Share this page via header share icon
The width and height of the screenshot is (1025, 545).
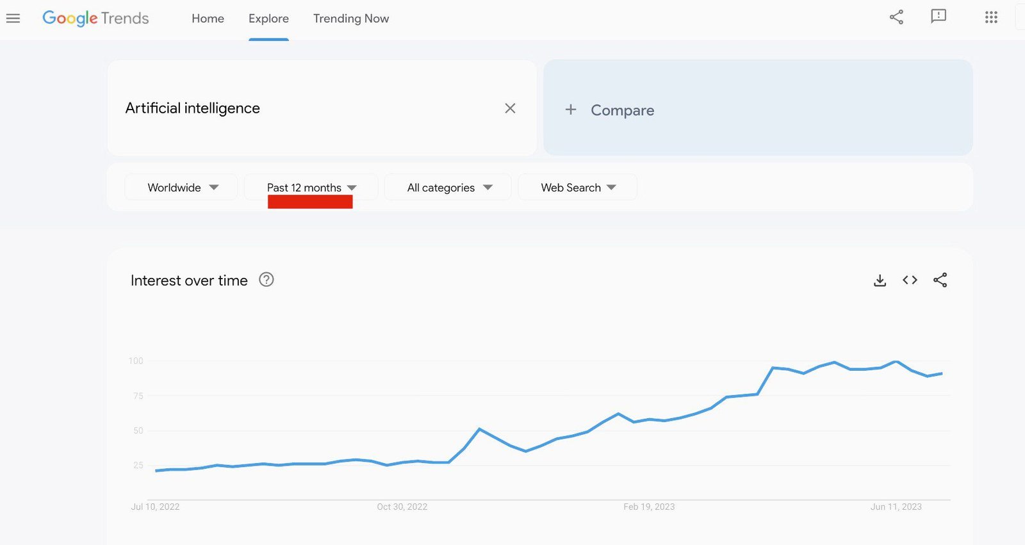point(896,17)
